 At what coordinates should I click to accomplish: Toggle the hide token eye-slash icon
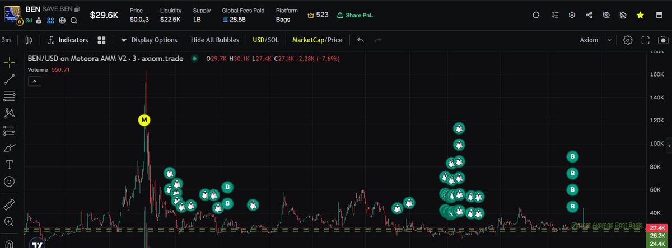pos(605,16)
